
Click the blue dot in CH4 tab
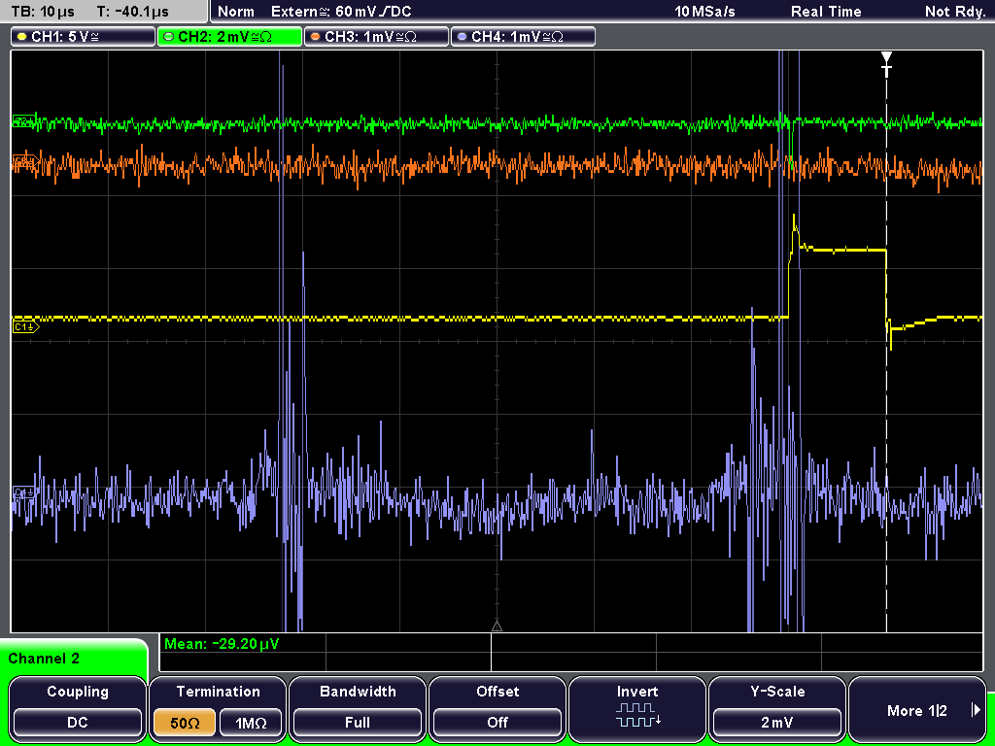click(x=462, y=37)
